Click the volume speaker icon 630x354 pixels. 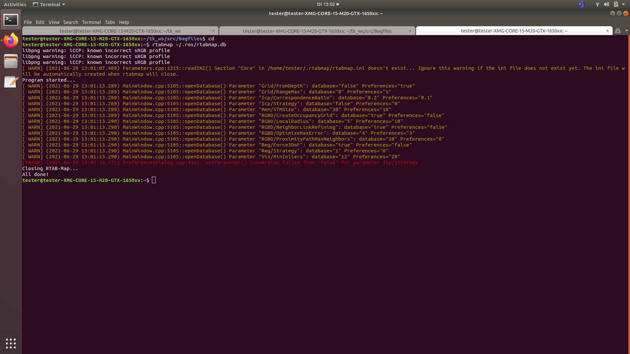(606, 5)
